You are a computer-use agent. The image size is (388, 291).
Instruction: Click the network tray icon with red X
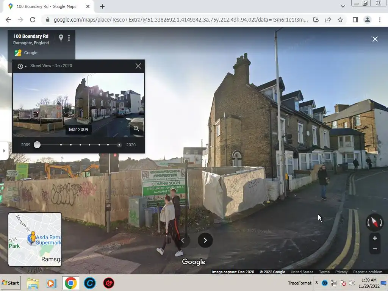pyautogui.click(x=343, y=283)
